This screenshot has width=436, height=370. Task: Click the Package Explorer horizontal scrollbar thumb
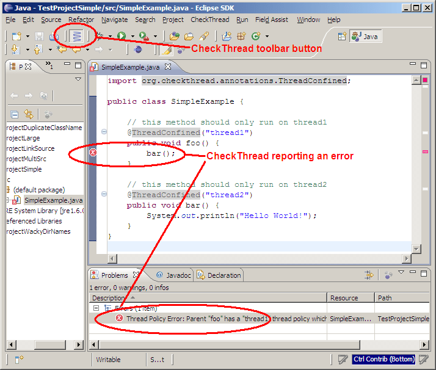pyautogui.click(x=50, y=345)
